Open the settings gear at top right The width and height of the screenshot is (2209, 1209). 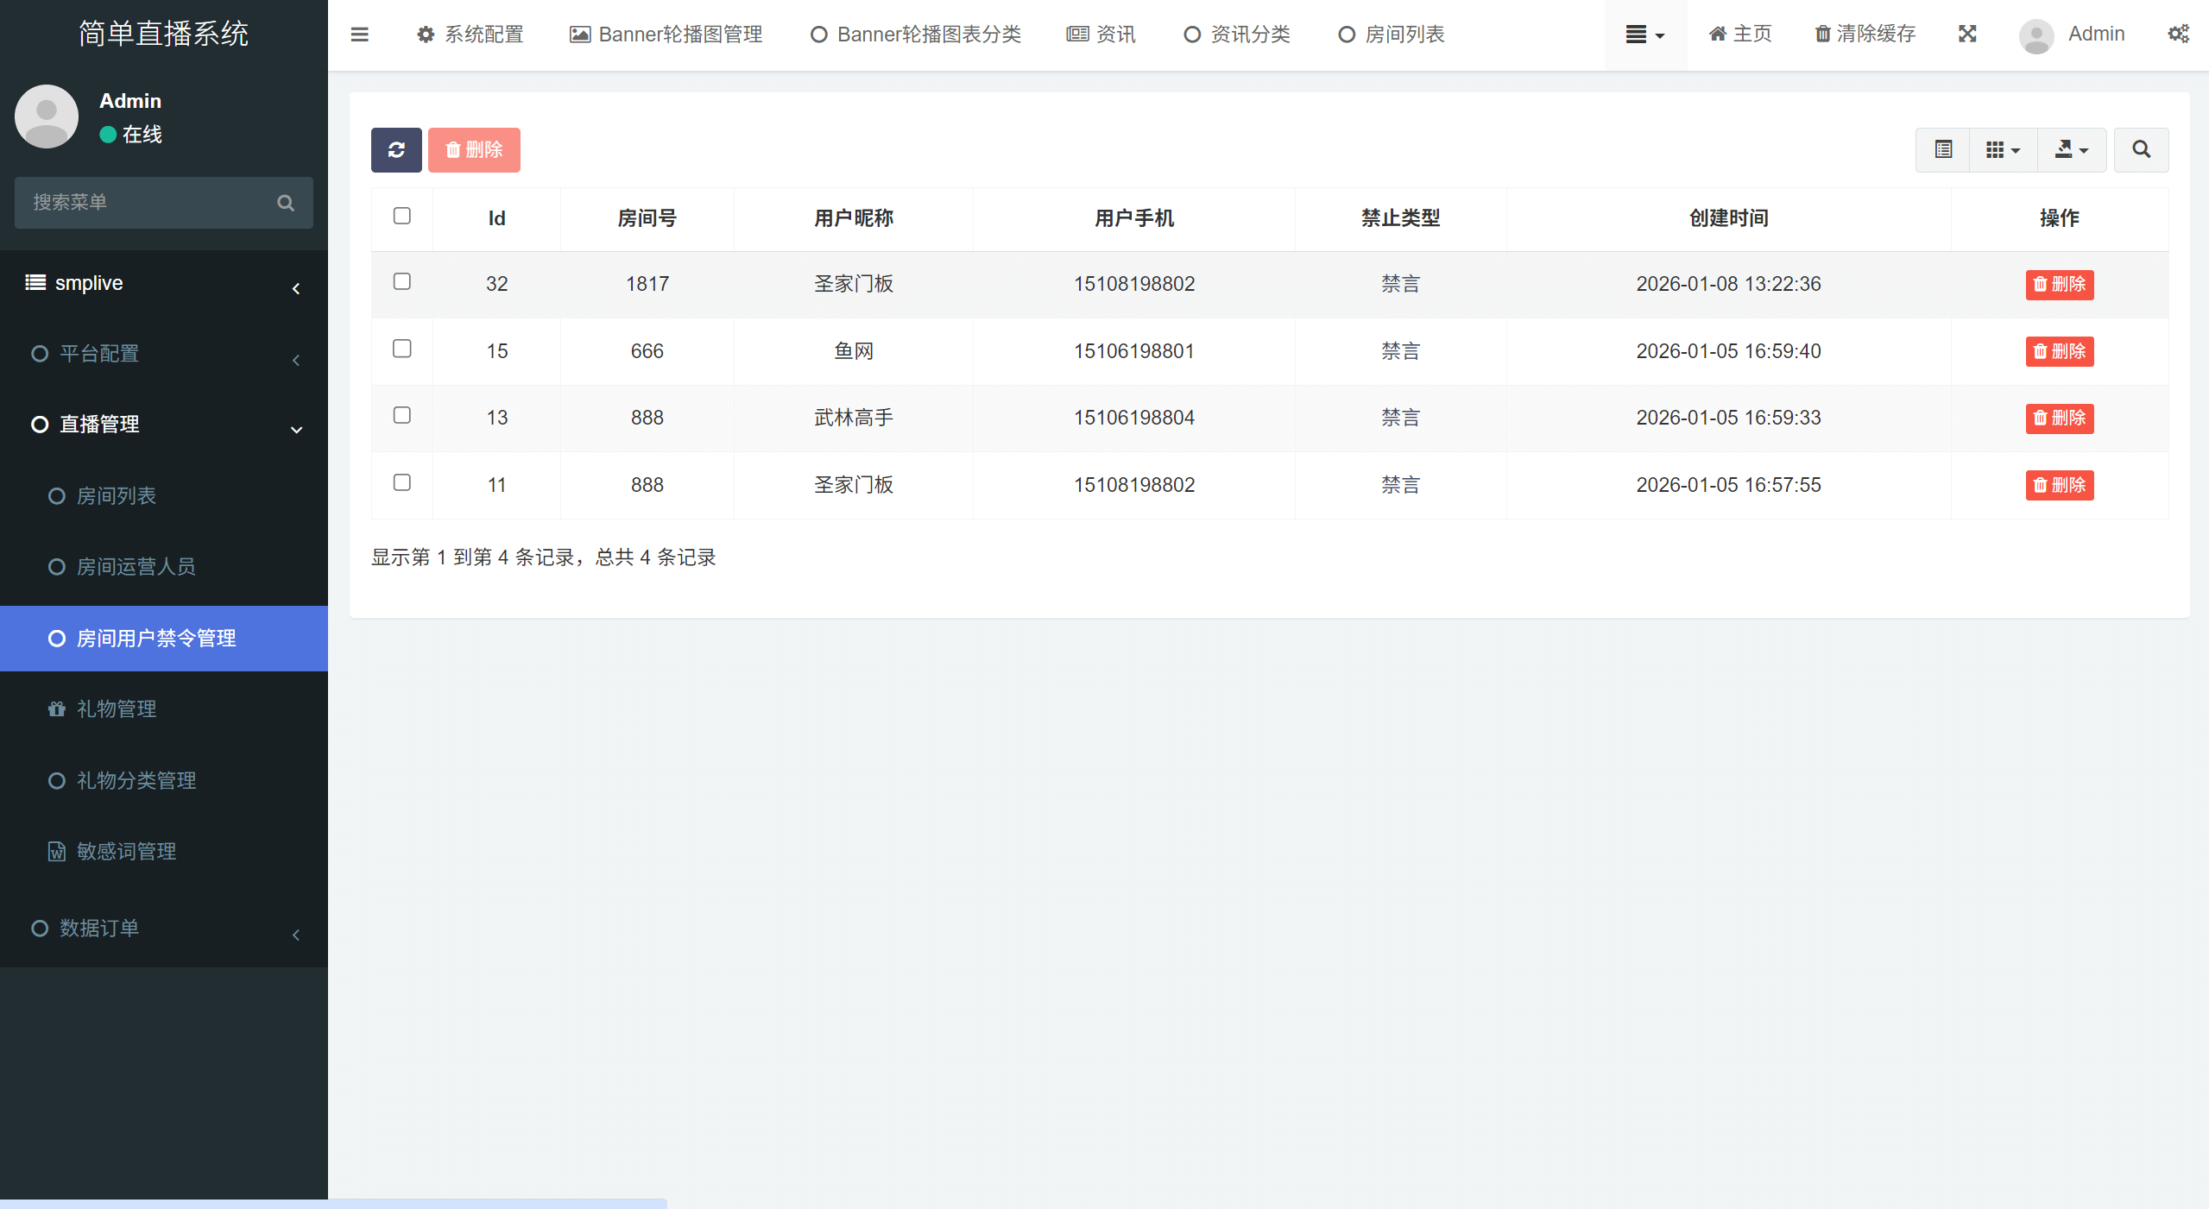[x=2180, y=33]
